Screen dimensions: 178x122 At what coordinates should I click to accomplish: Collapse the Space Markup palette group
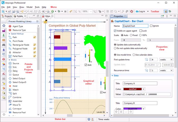[x=9, y=33]
